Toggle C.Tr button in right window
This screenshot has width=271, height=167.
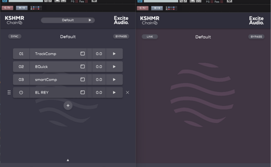pos(143,8)
